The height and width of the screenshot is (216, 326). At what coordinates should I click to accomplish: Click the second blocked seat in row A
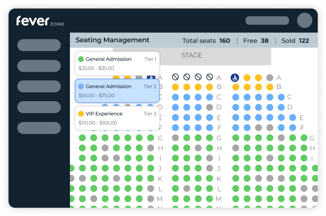coord(187,77)
